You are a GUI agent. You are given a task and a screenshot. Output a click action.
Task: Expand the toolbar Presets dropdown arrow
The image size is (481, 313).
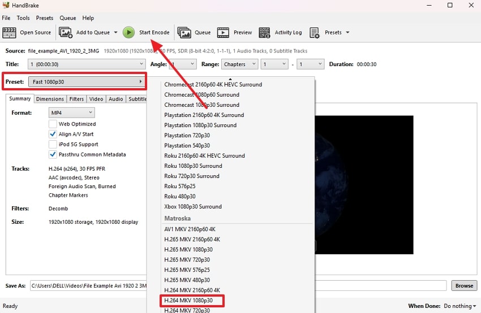click(x=347, y=32)
